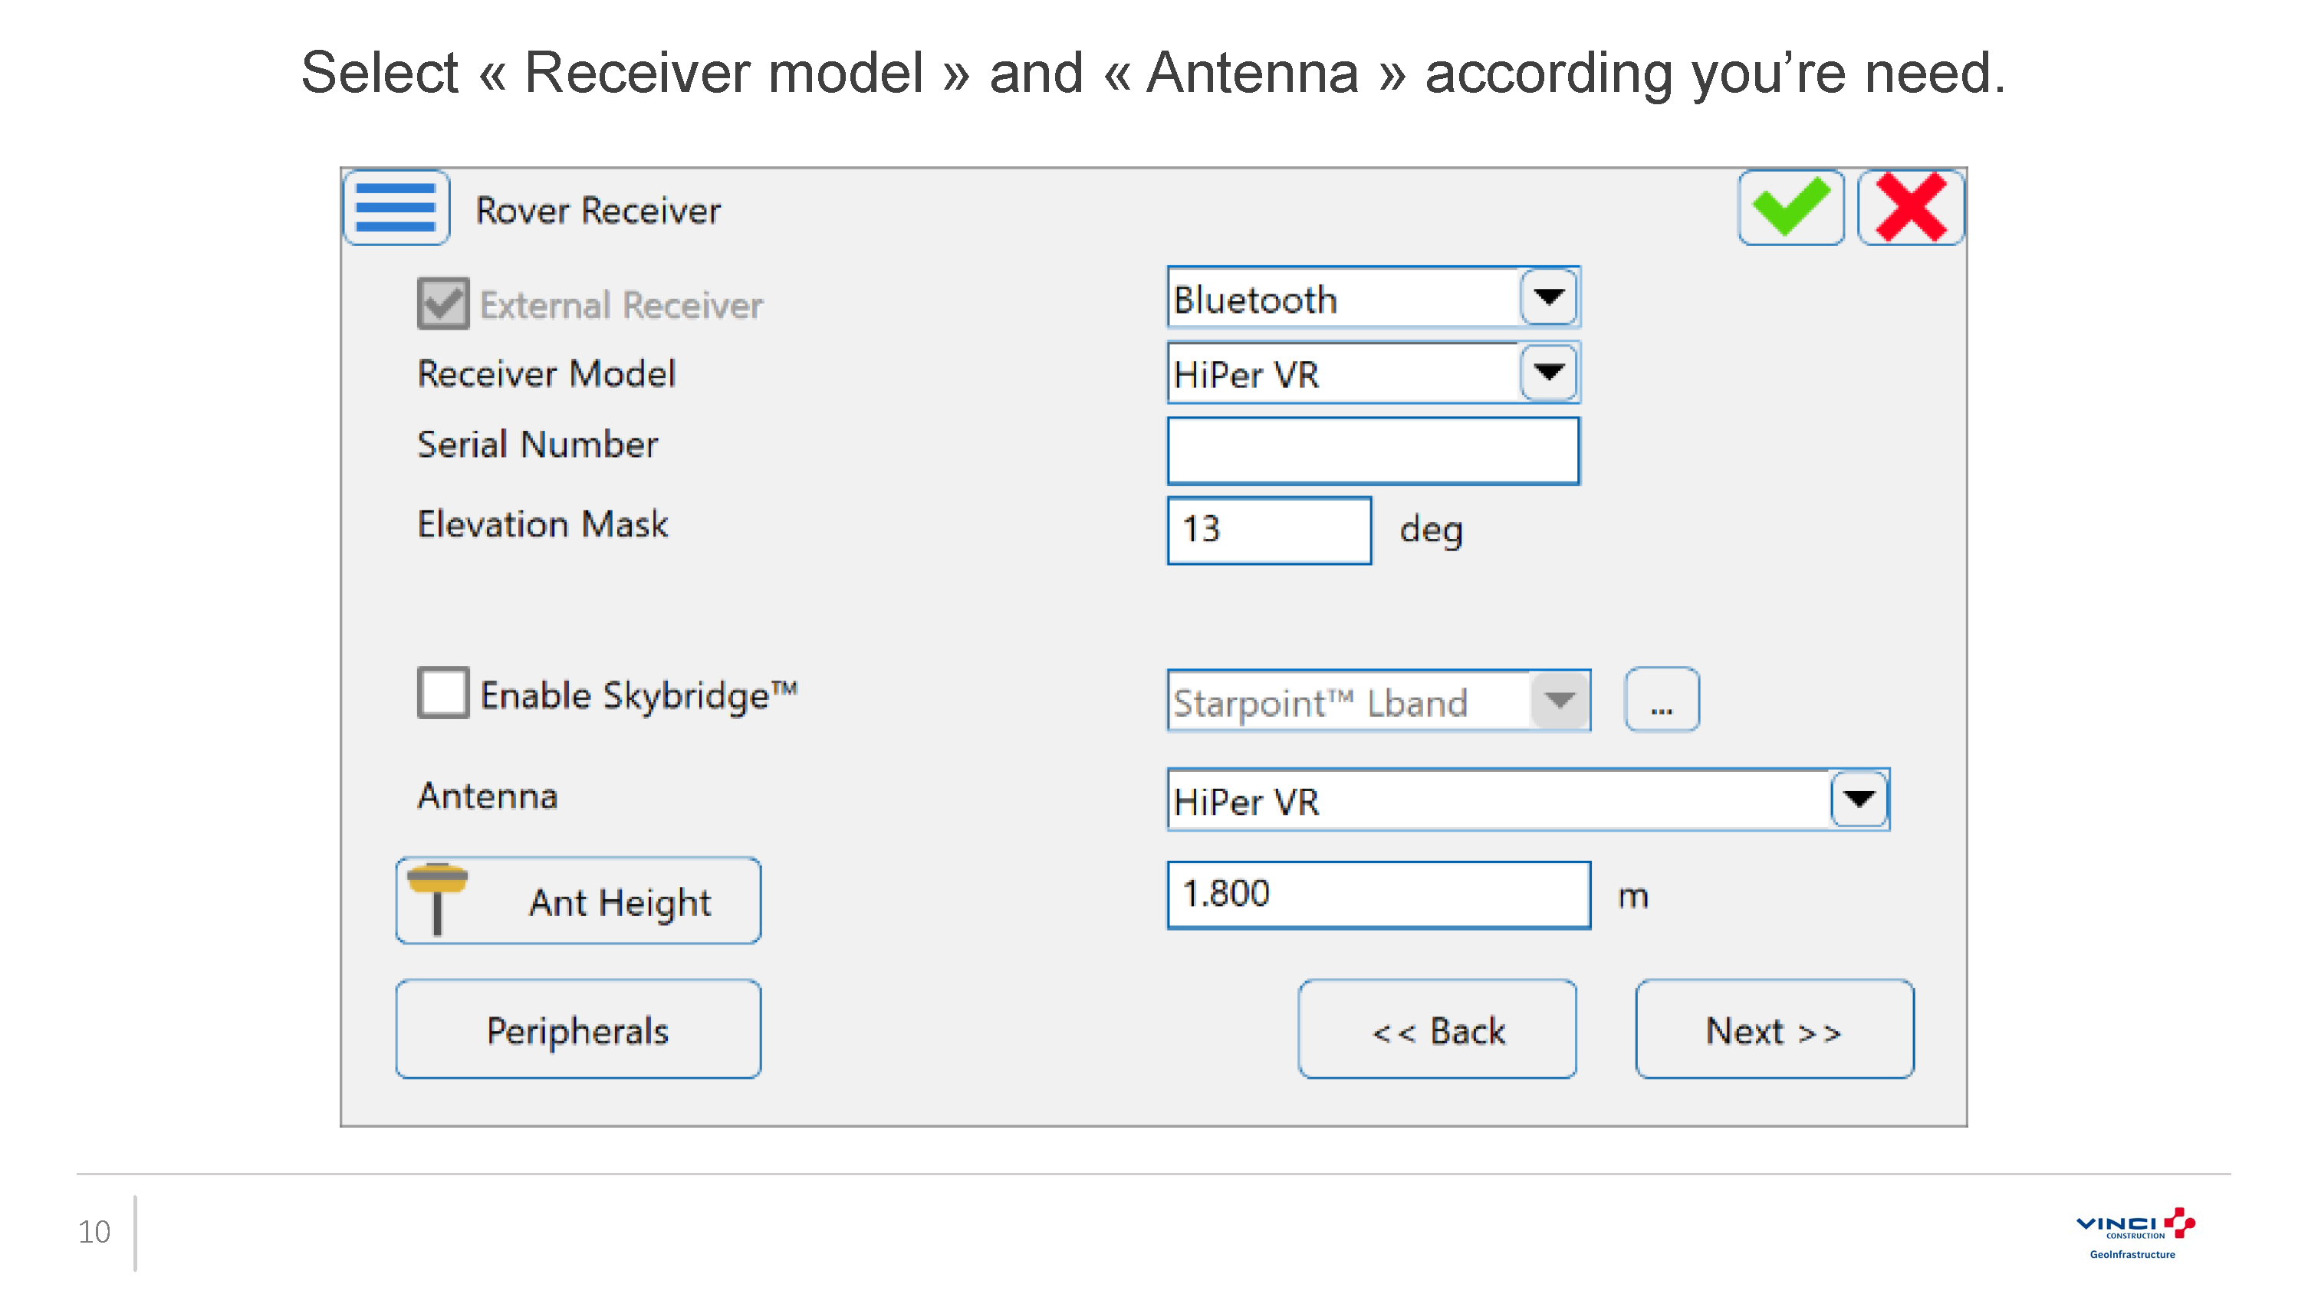Click the Antenna label
Image resolution: width=2308 pixels, height=1294 pixels.
[x=488, y=796]
